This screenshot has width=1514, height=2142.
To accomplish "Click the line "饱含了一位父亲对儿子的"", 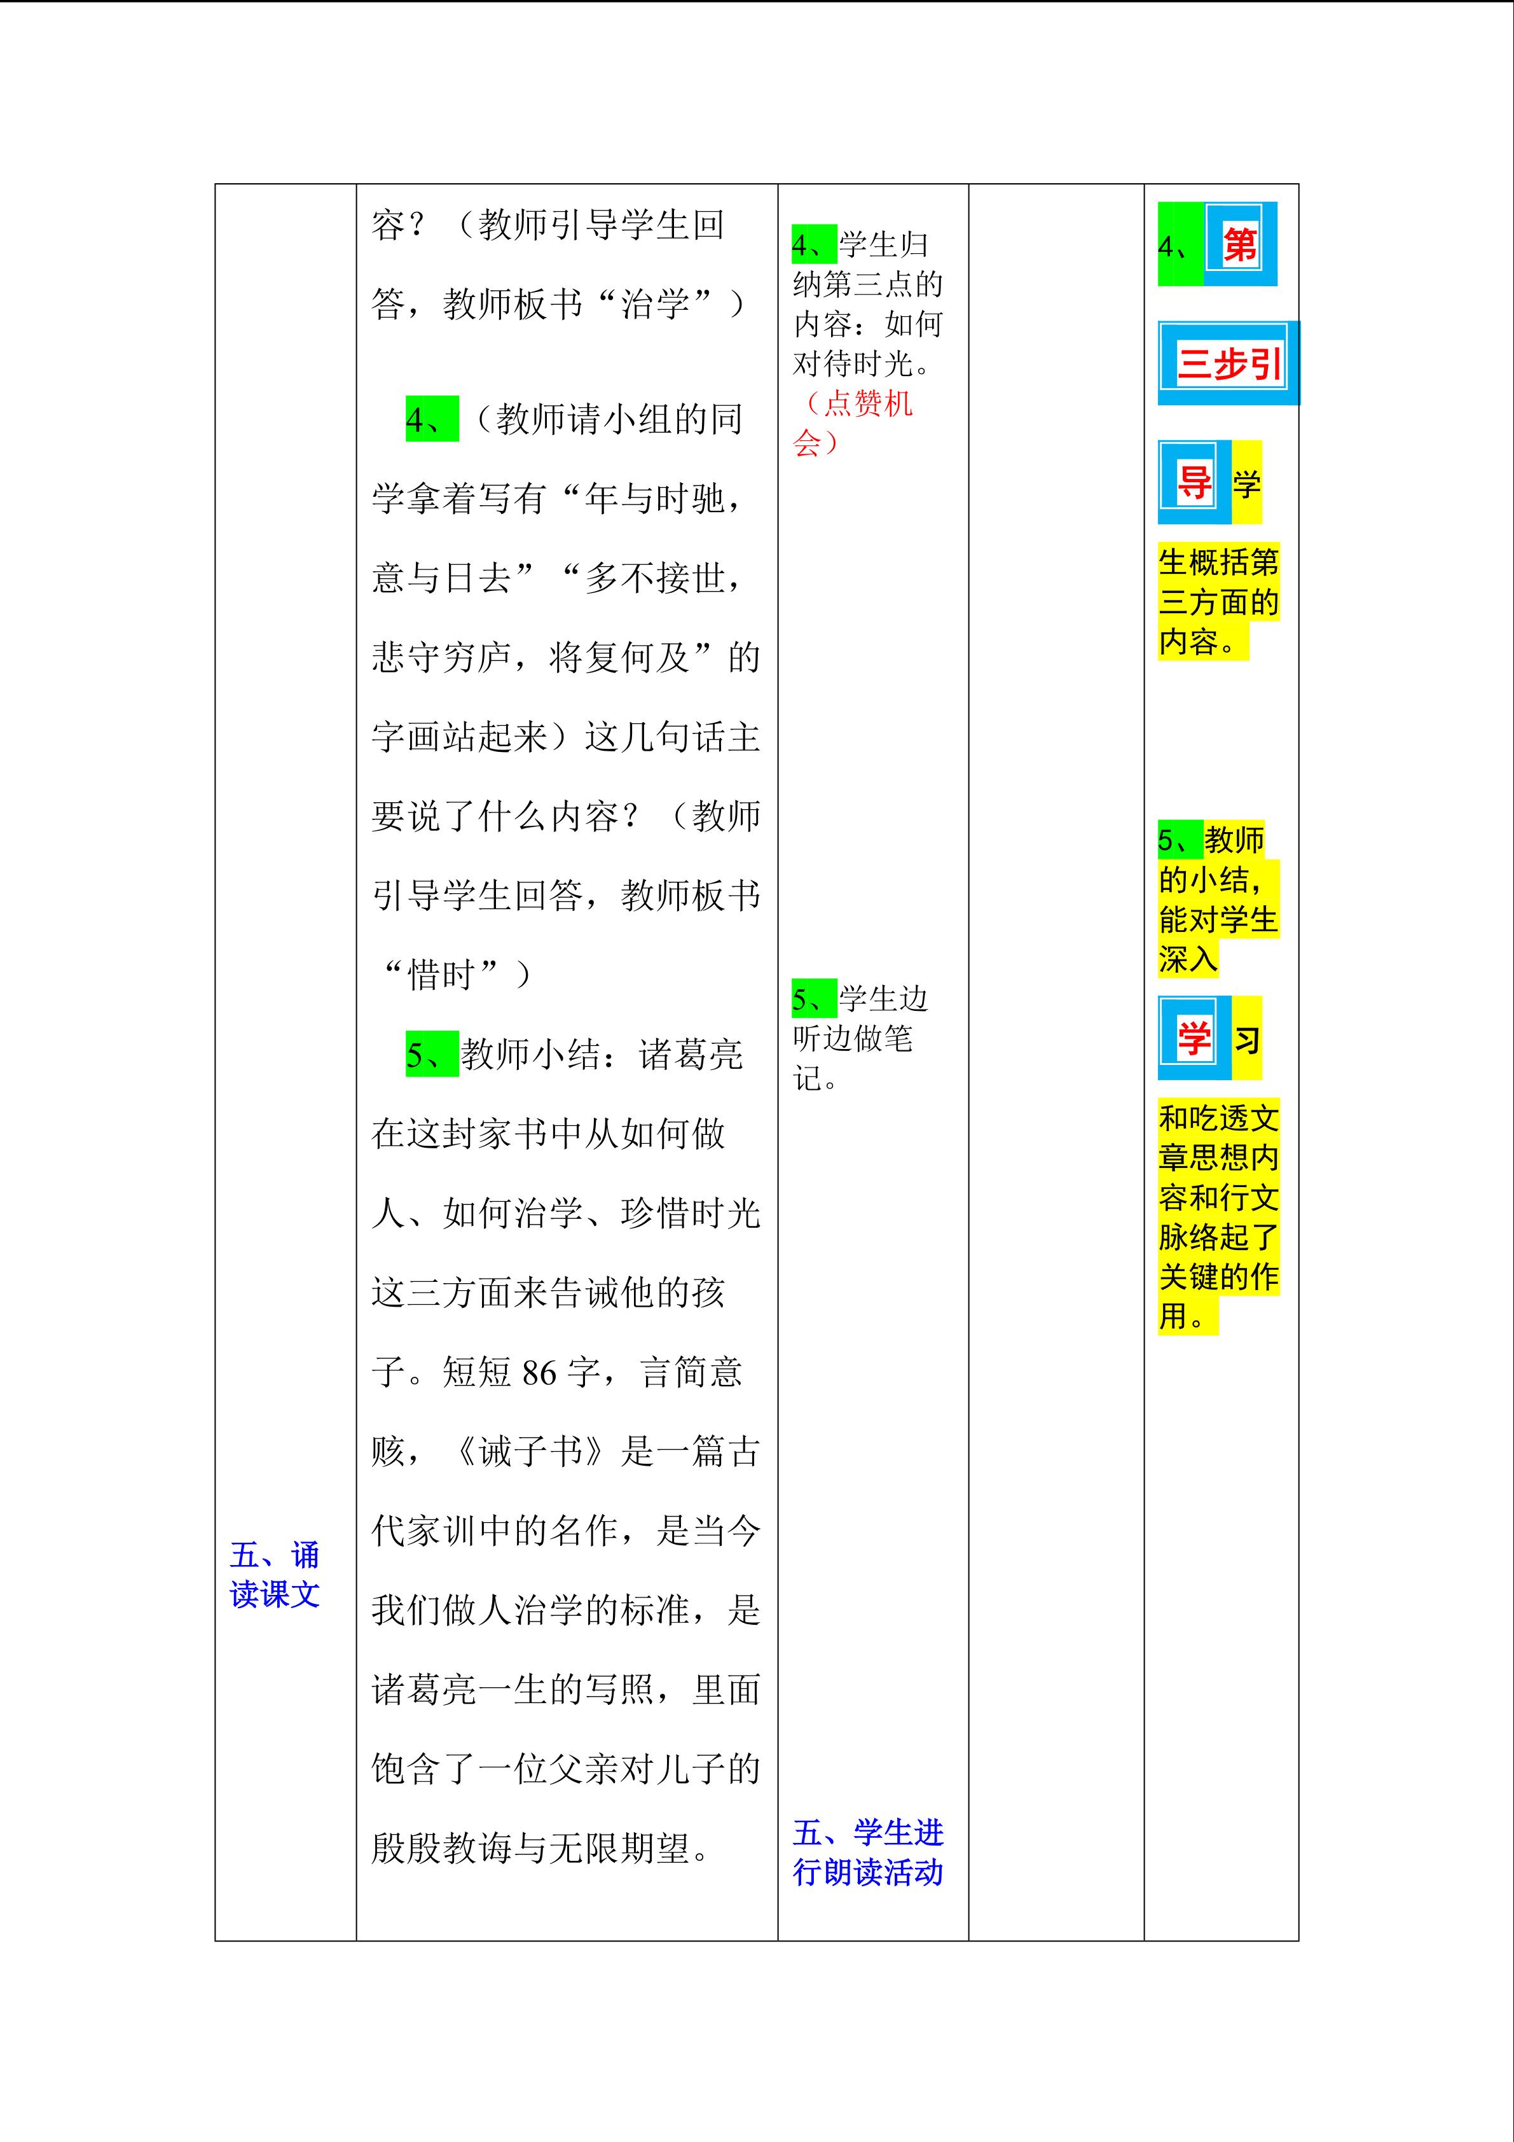I will tap(566, 1769).
